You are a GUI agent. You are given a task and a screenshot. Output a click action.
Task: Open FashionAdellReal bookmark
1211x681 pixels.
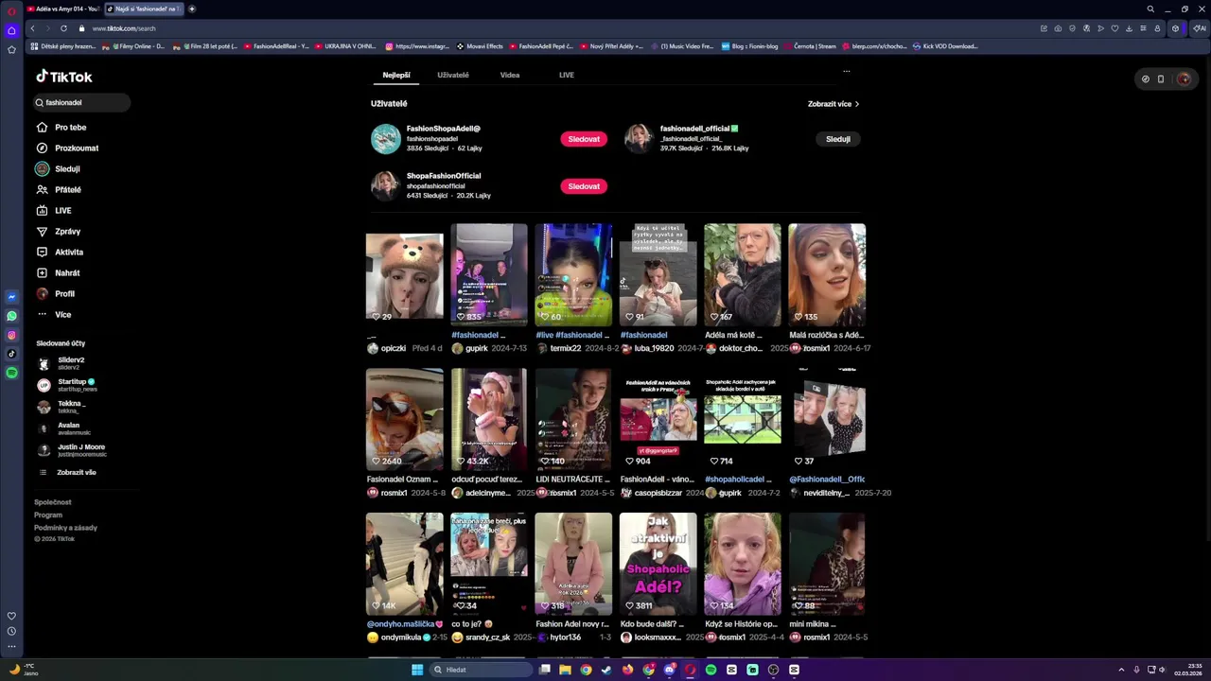[x=276, y=45]
